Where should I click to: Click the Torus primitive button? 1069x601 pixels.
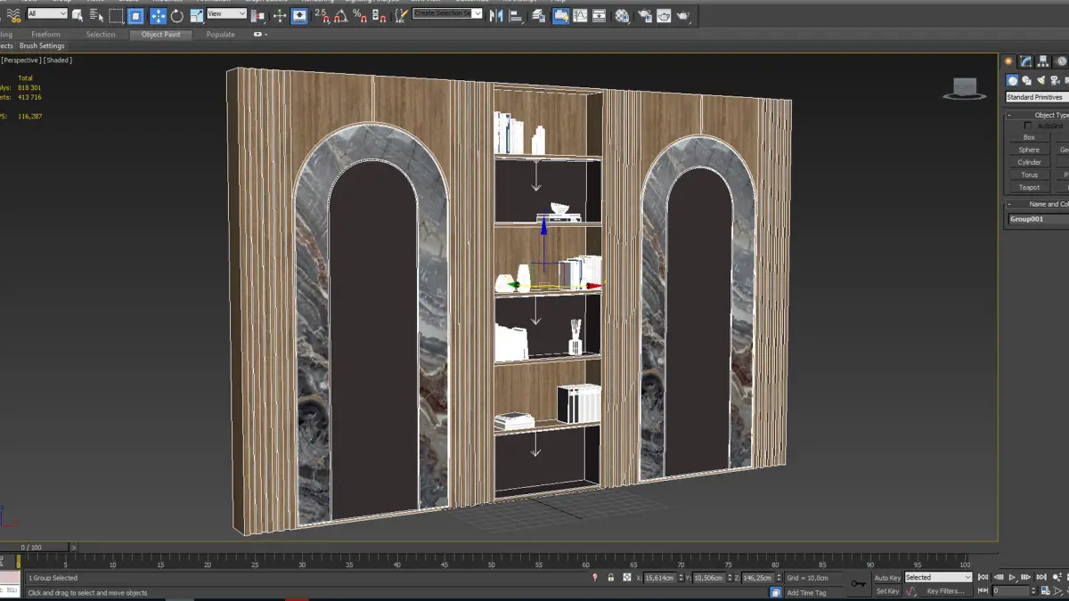point(1029,175)
